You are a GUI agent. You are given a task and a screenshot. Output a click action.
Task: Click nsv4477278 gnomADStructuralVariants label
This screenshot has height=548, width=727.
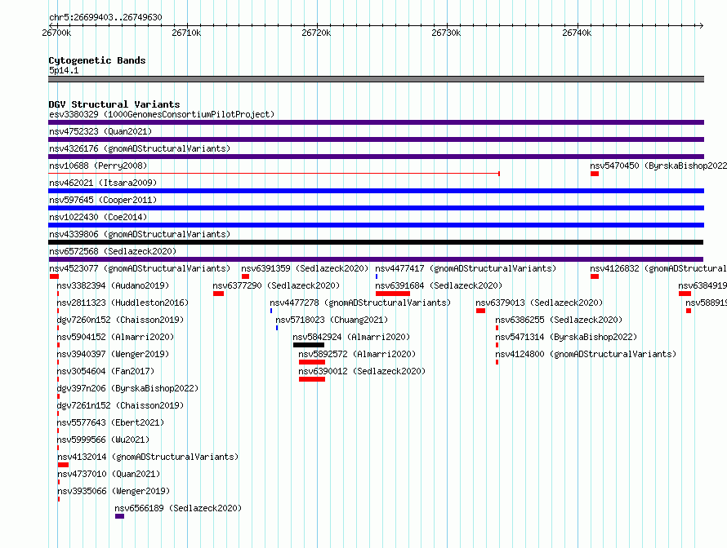[360, 303]
